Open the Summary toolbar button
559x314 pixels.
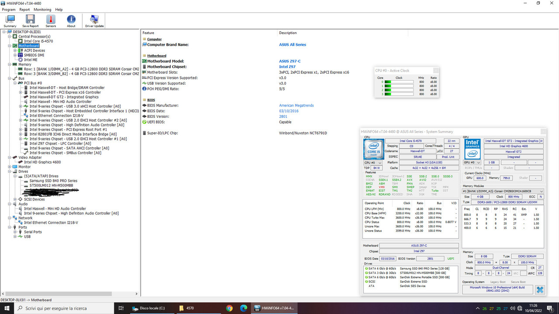[x=10, y=21]
